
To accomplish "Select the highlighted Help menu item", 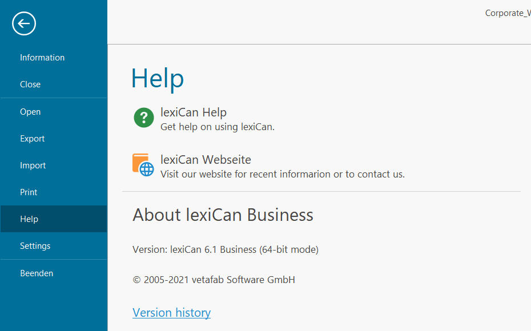I will (x=29, y=219).
